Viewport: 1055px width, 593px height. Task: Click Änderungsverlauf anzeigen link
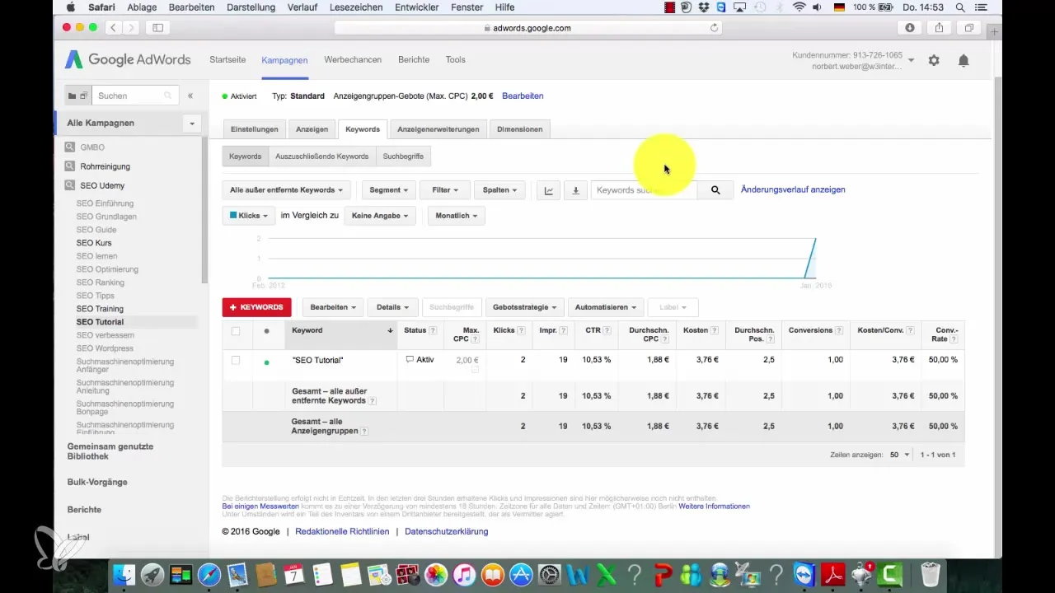click(x=793, y=189)
